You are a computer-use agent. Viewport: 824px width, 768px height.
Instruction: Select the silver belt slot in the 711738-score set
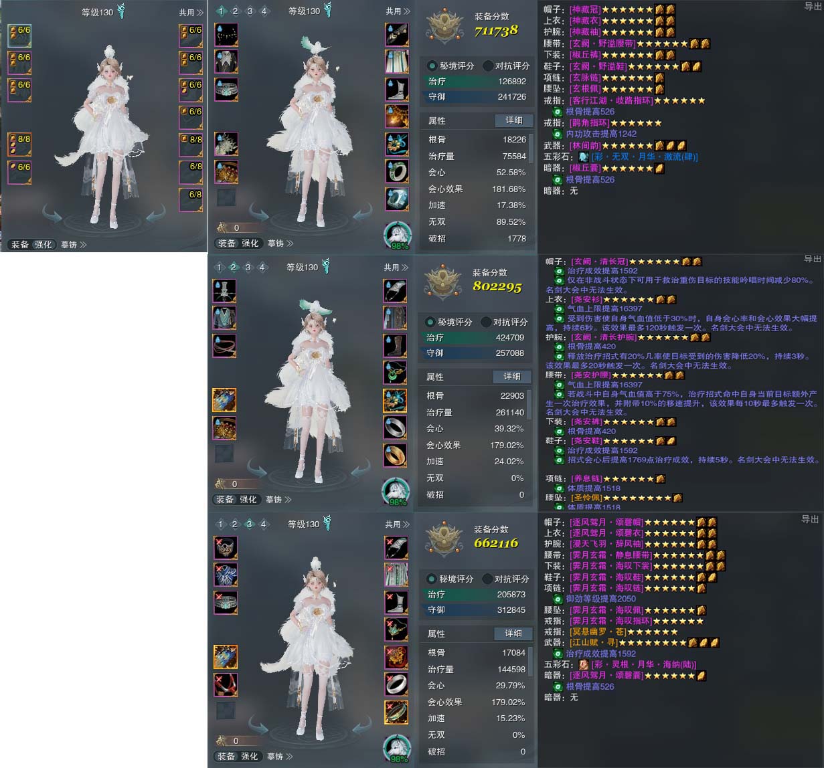click(226, 90)
